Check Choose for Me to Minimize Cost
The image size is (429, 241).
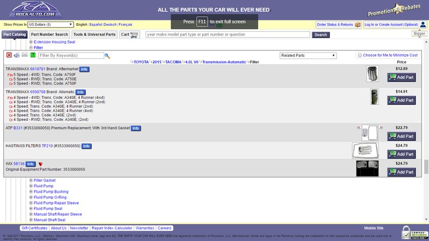point(360,55)
